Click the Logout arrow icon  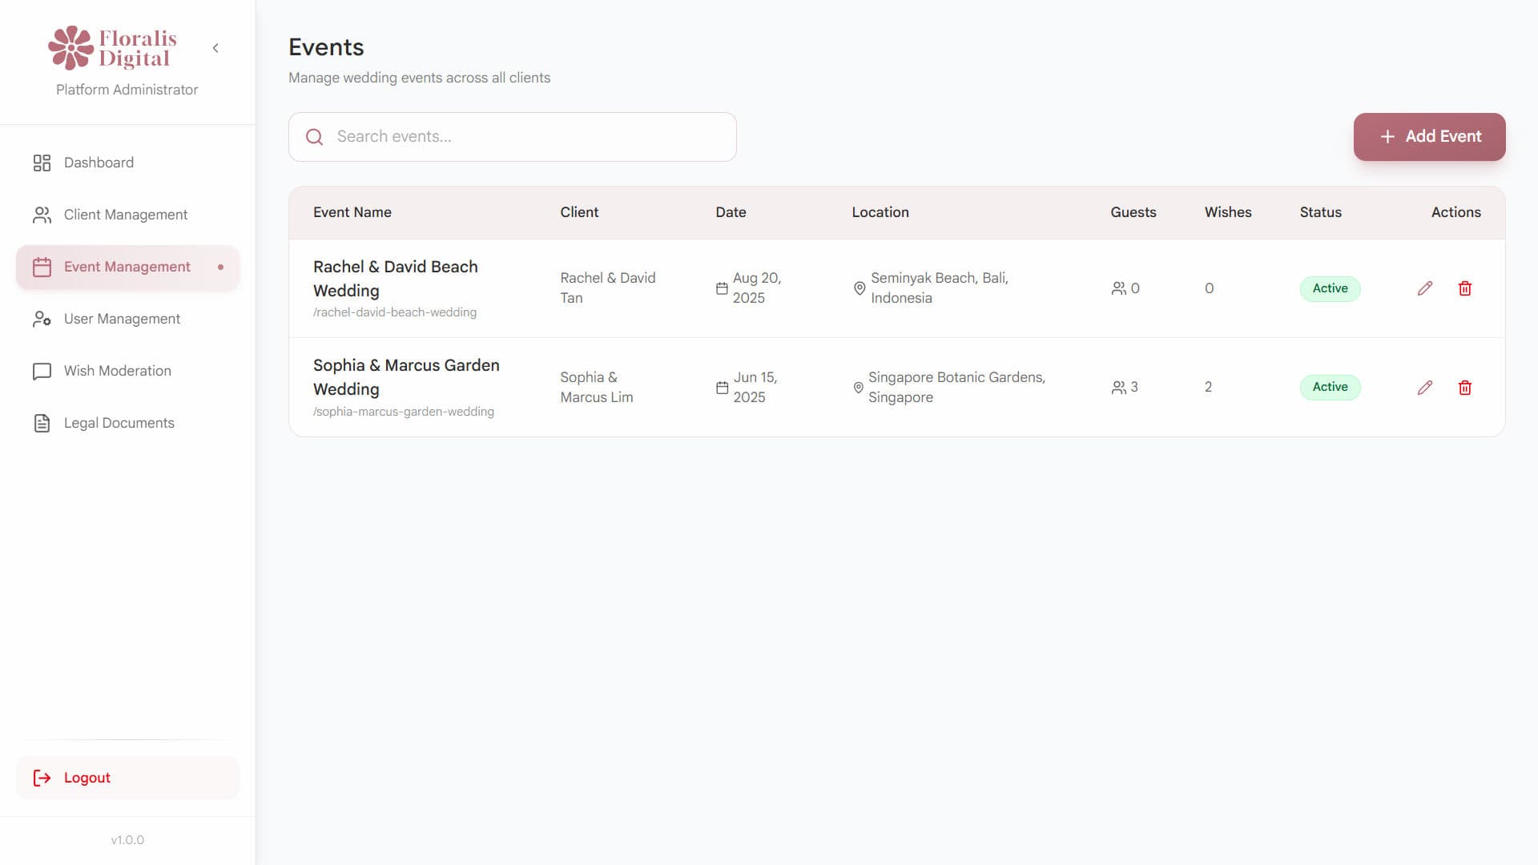tap(42, 778)
